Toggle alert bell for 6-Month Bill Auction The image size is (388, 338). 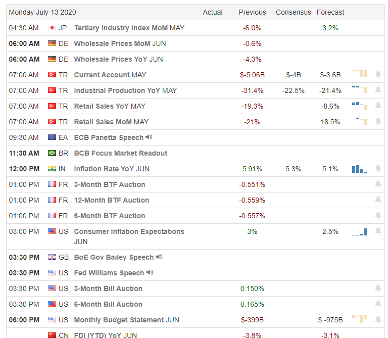coord(378,304)
